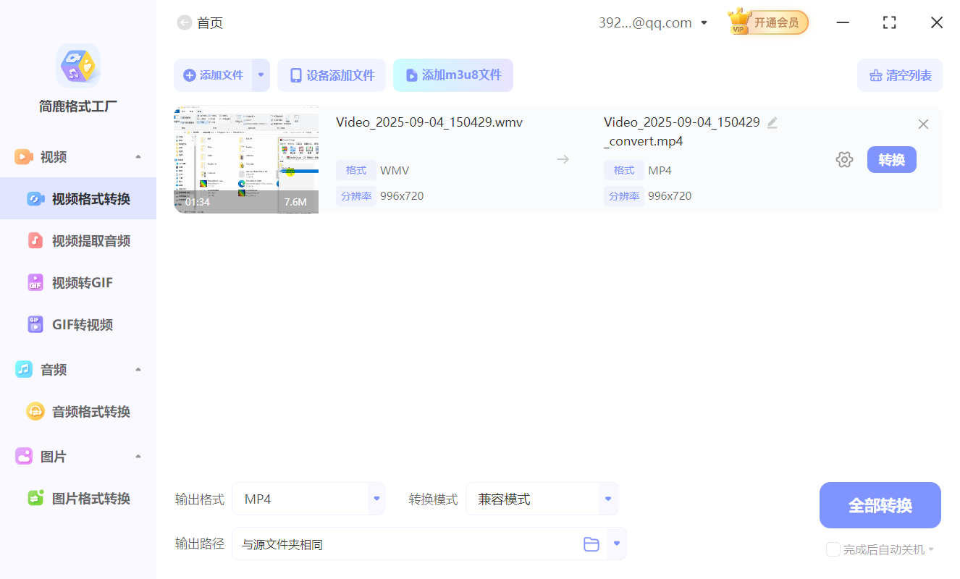Click the 全部转换 button
The height and width of the screenshot is (579, 960).
[x=880, y=505]
